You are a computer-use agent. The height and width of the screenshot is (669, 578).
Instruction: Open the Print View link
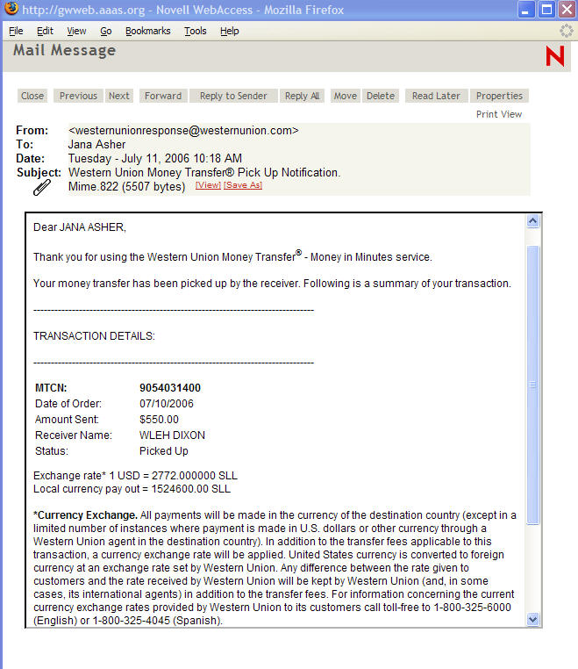pos(498,114)
